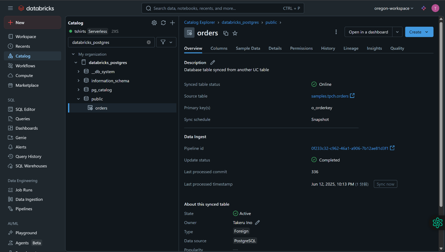Open the oregon-workspace switcher dropdown

click(394, 8)
